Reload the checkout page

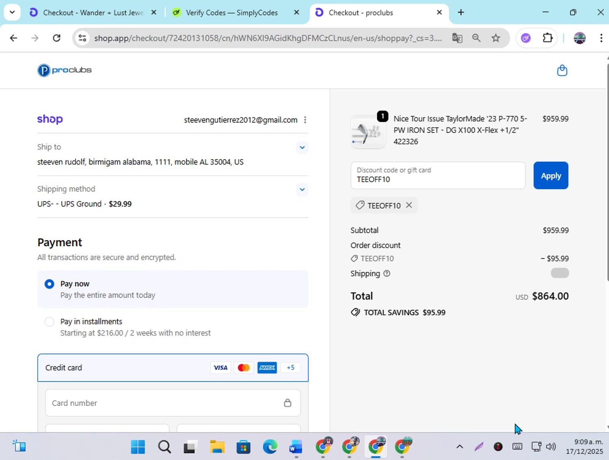tap(57, 38)
